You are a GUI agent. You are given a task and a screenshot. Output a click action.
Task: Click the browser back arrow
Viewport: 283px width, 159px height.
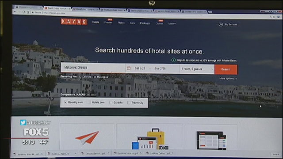15,12
